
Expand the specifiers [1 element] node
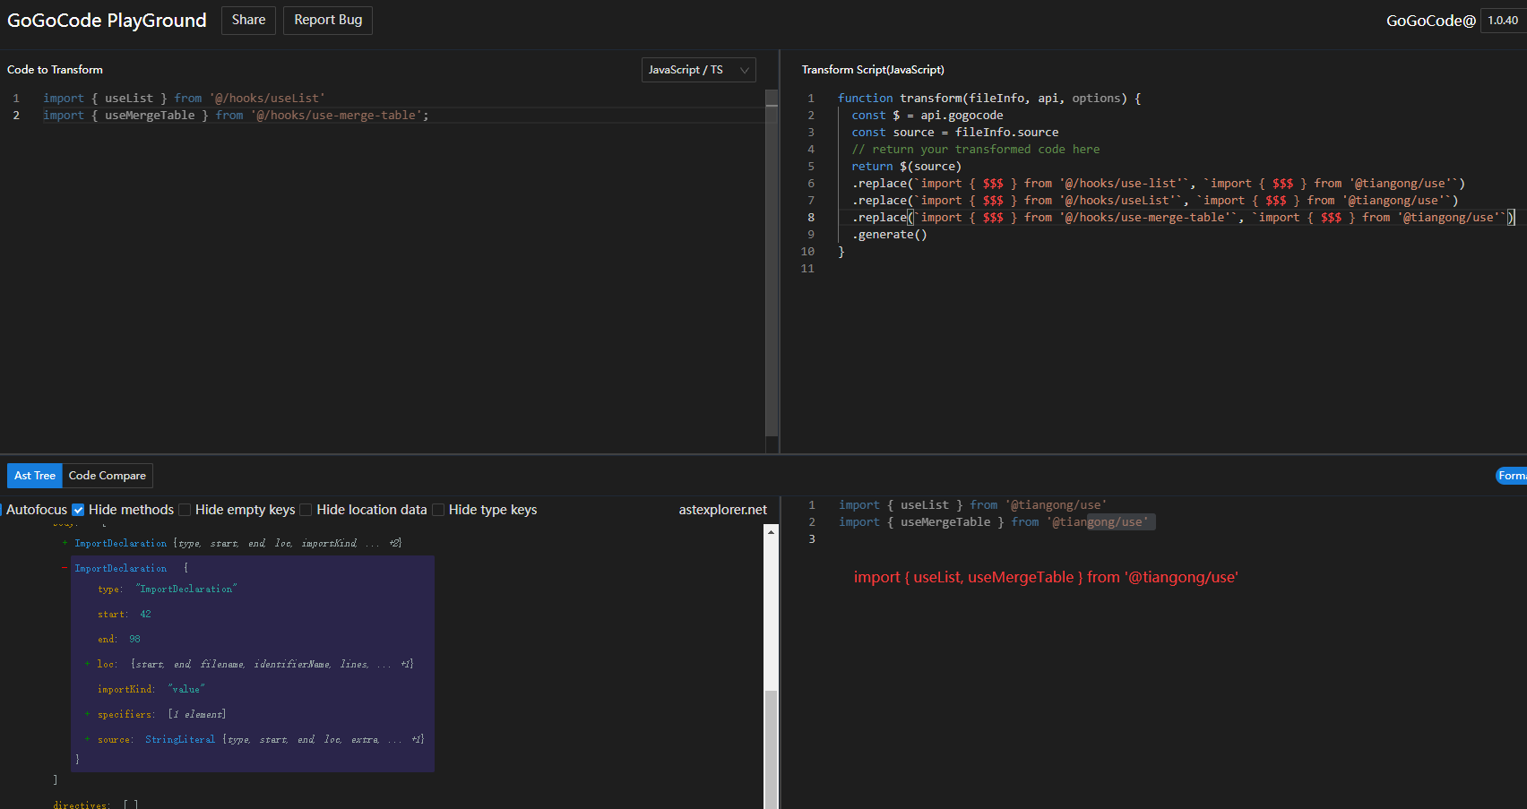(x=88, y=714)
